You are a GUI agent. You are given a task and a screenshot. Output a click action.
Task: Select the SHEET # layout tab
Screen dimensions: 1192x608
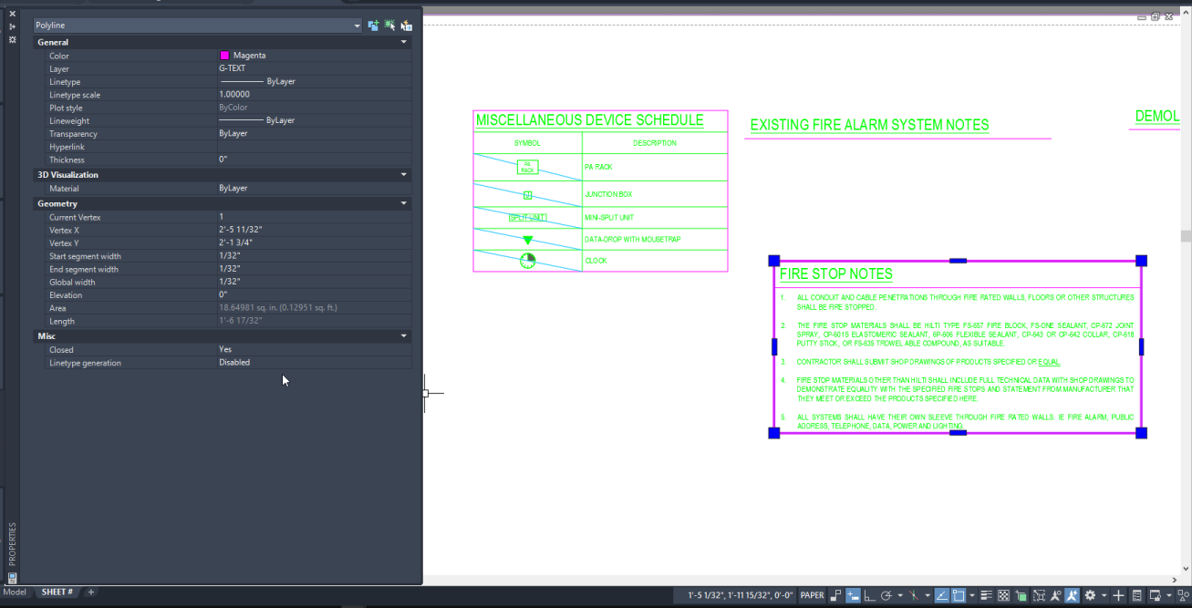(x=57, y=592)
